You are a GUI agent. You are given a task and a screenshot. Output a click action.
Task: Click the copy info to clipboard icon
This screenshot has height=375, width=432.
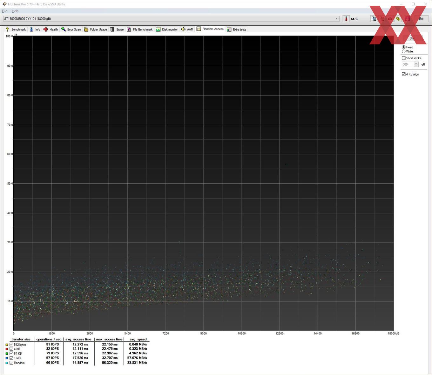374,19
